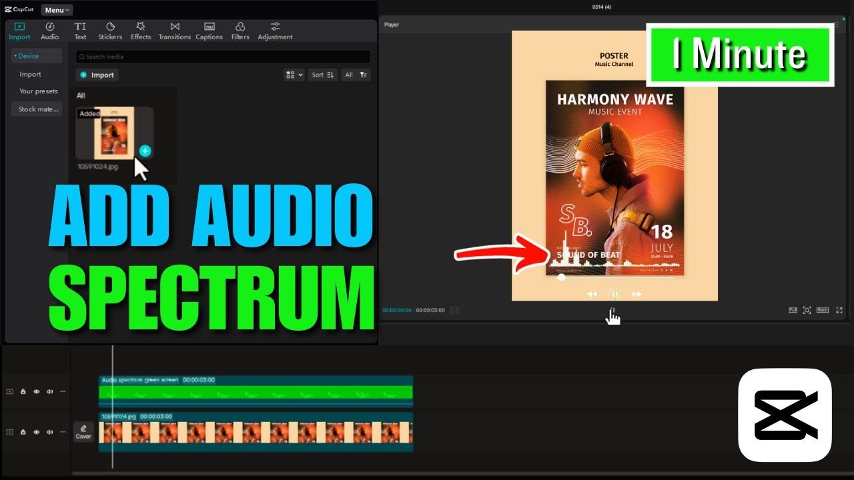
Task: Add 10591024.jpg to timeline via plus icon
Action: 145,151
